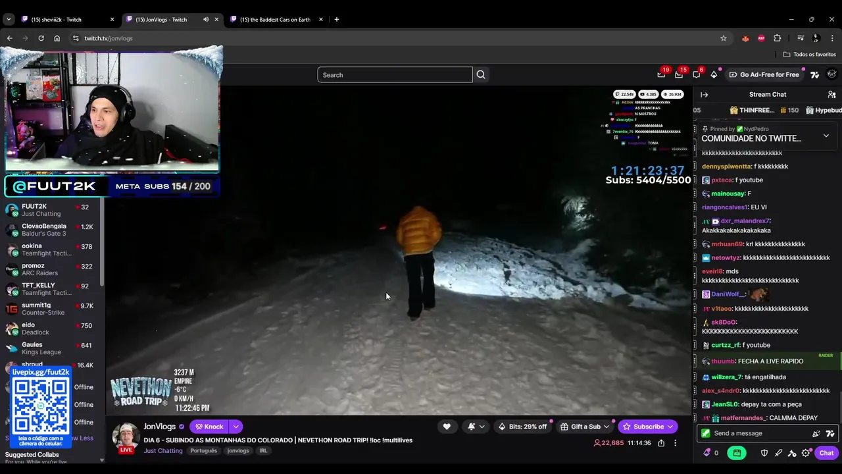Open Chrome media controls icon
842x474 pixels.
(x=801, y=38)
